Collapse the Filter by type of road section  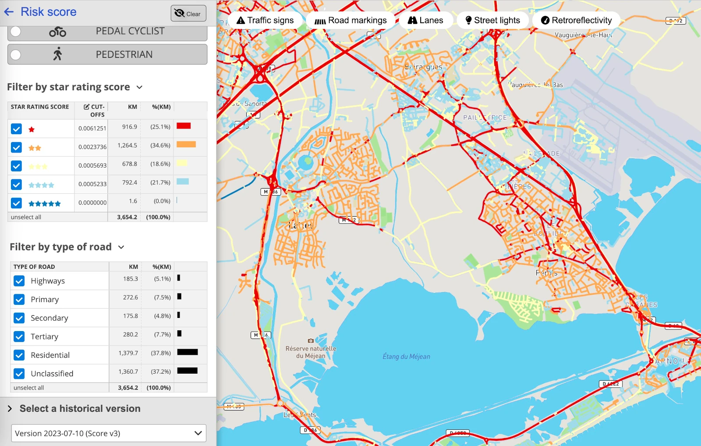(121, 247)
